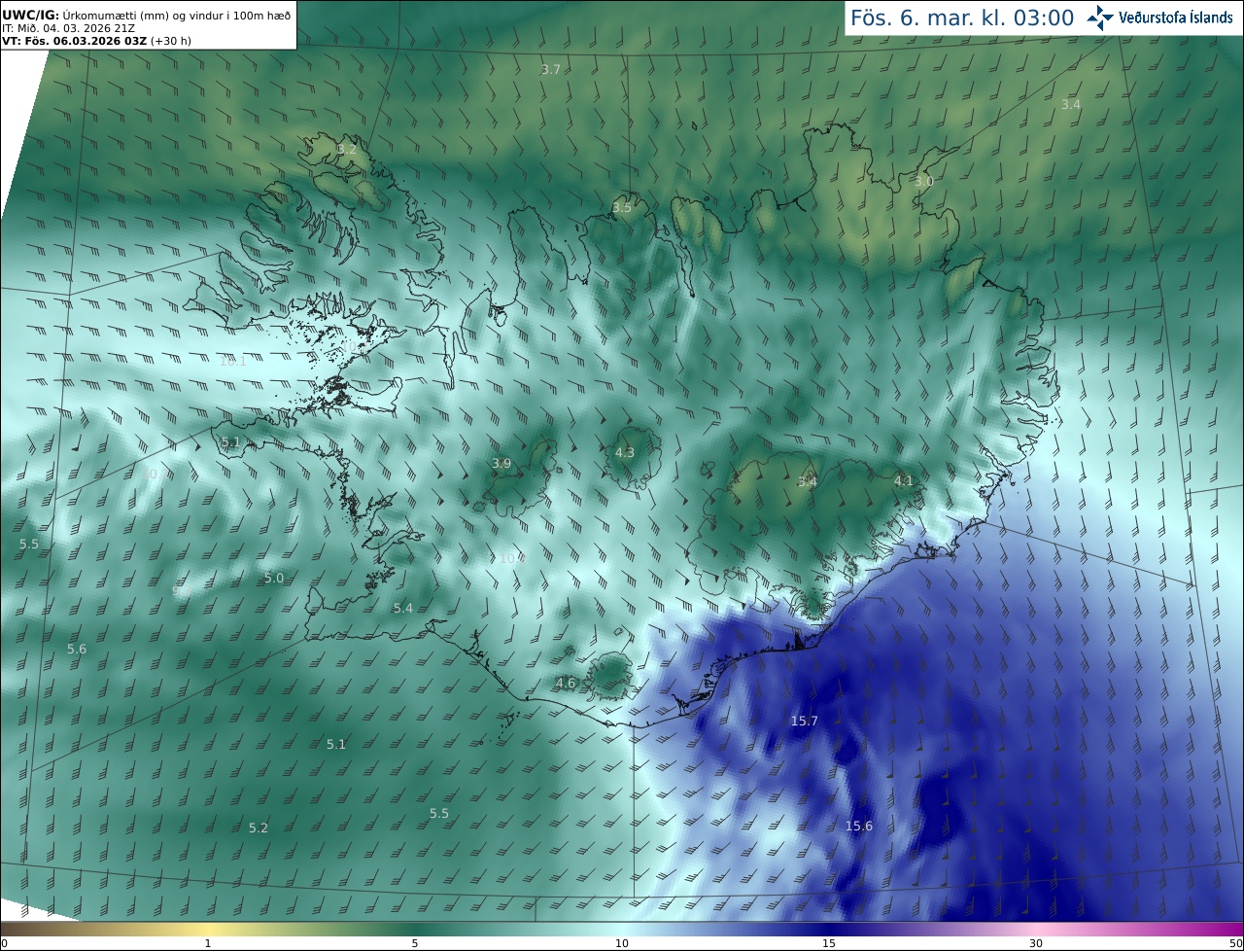1244x951 pixels.
Task: Click the 3.5 value label on the map
Action: click(x=622, y=207)
